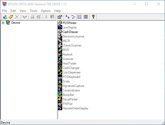Click the add new device toolbar icon
Screen dimensions: 165x125
coord(5,17)
